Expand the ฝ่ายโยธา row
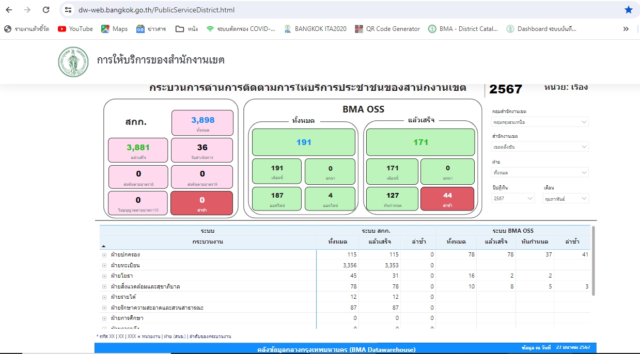The image size is (640, 354). coord(104,276)
